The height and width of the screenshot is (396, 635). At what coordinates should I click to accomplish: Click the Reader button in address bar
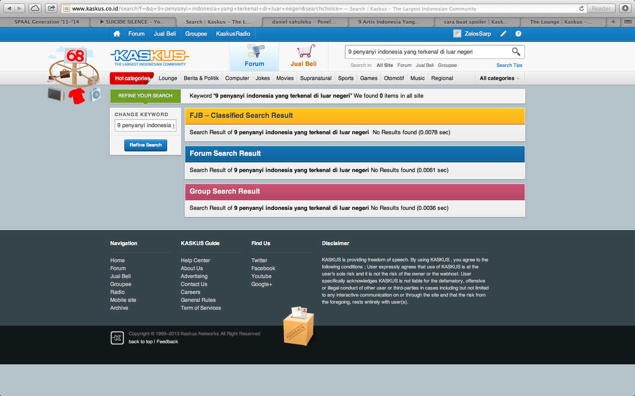click(x=601, y=8)
